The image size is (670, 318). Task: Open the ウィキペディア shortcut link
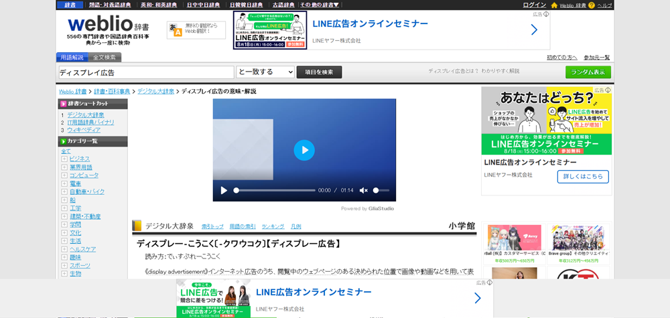pyautogui.click(x=84, y=130)
